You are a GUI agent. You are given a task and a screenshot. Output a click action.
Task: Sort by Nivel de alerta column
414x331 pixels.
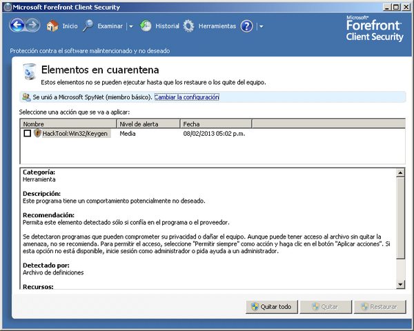[148, 124]
